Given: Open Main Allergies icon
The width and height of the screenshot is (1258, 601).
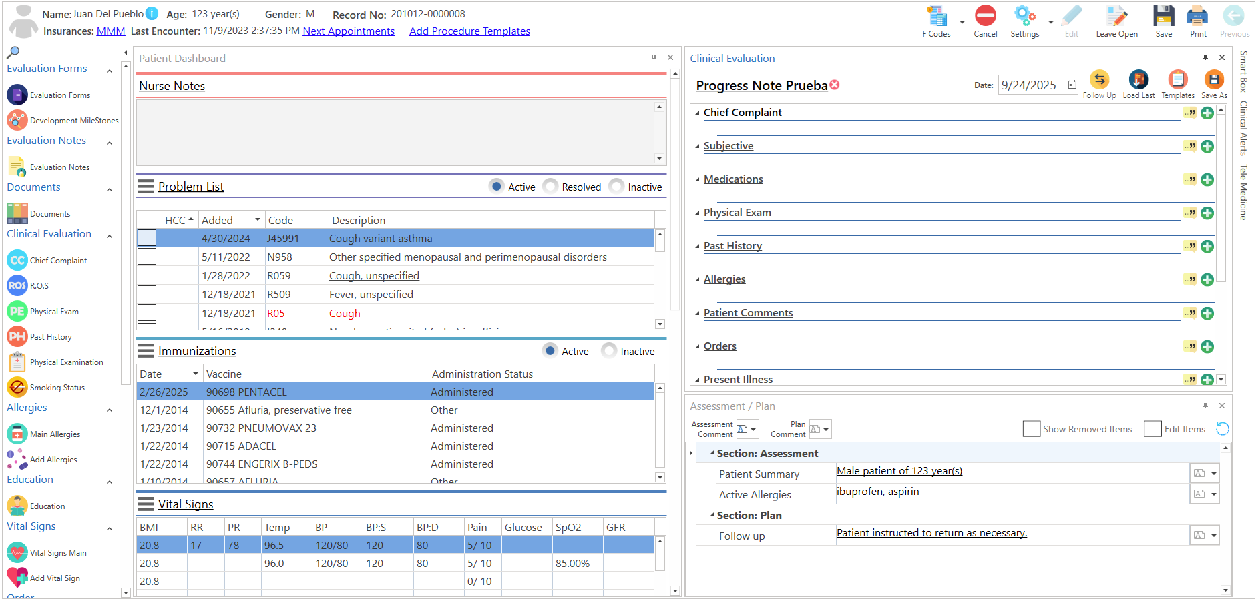Looking at the screenshot, I should coord(17,434).
